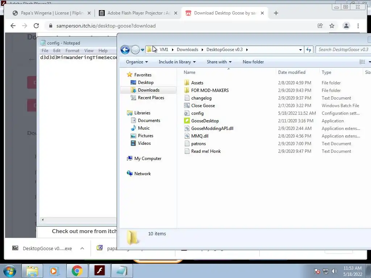The width and height of the screenshot is (371, 278).
Task: Select My Computer in navigation pane
Action: pyautogui.click(x=148, y=159)
